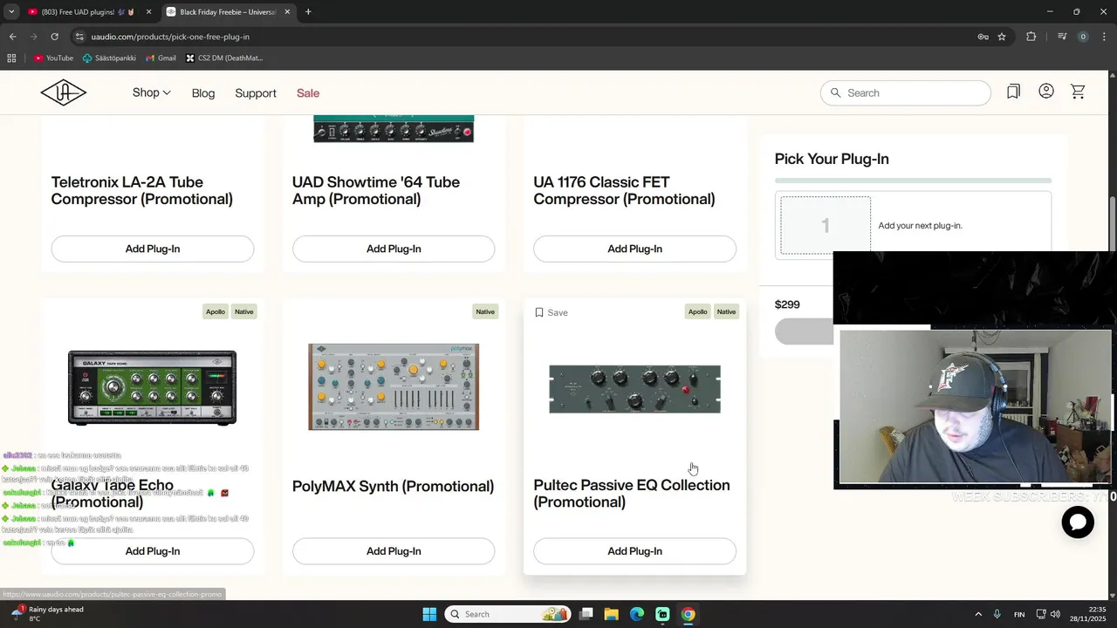Click the Showtime '64 amp image
The width and height of the screenshot is (1117, 628).
coord(394,128)
